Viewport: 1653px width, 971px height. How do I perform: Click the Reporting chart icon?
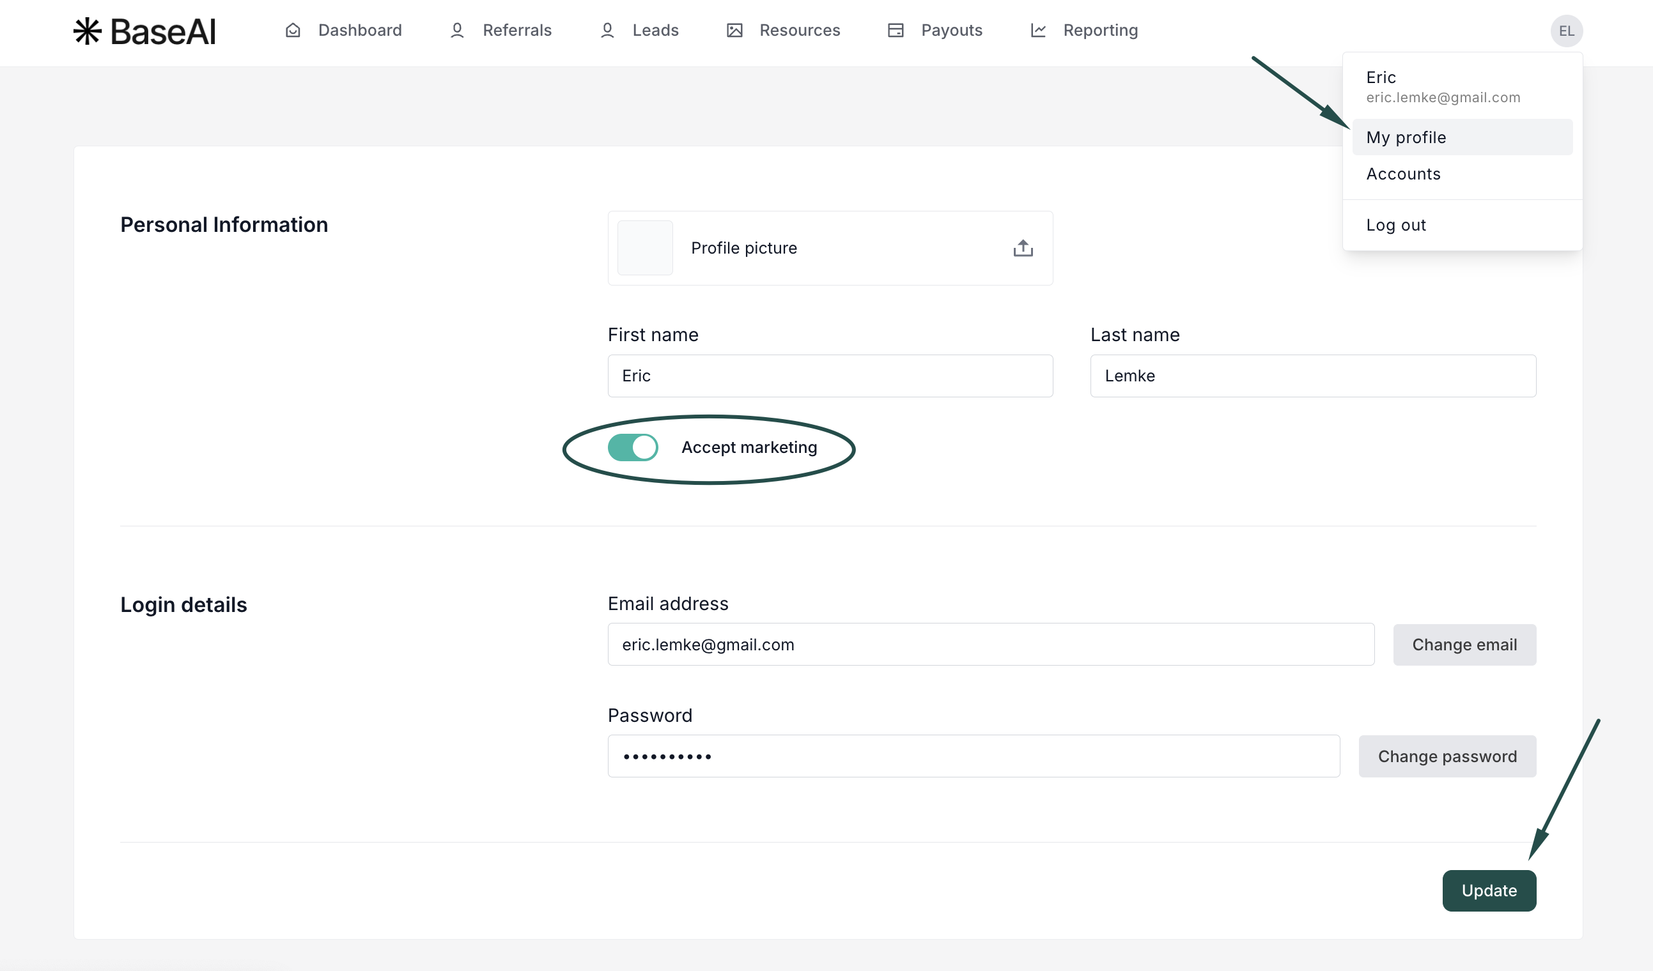click(x=1037, y=31)
